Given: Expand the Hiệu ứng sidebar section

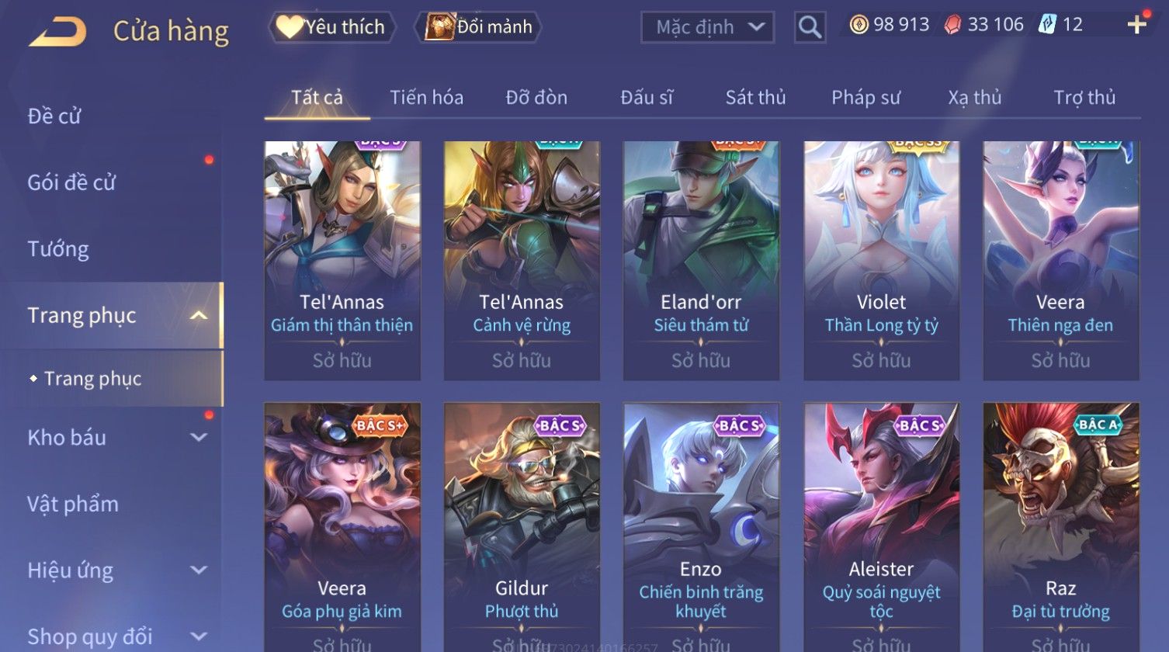Looking at the screenshot, I should click(199, 570).
